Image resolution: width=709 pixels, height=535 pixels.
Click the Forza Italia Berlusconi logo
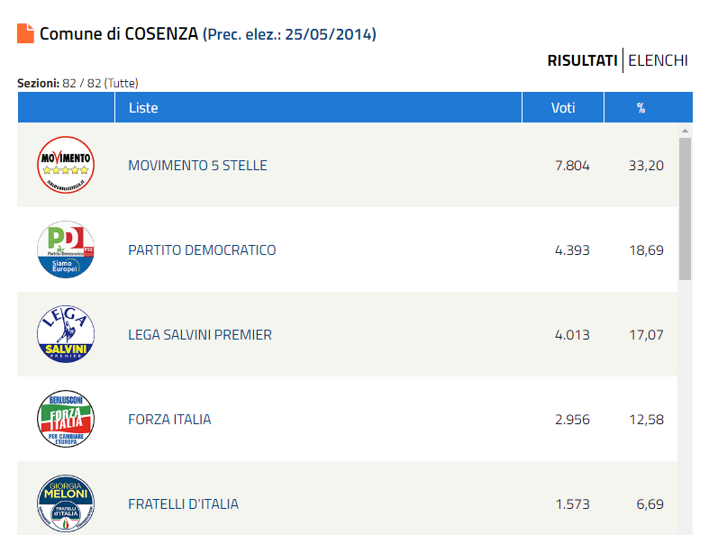tap(66, 419)
